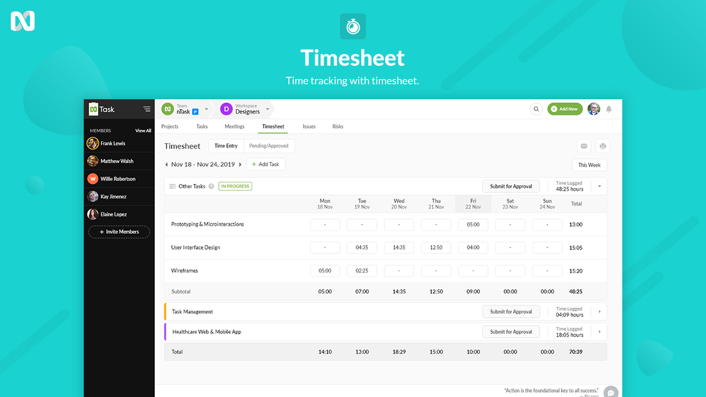Click User Interface Design Thursday time field
This screenshot has height=397, width=706.
pos(436,248)
